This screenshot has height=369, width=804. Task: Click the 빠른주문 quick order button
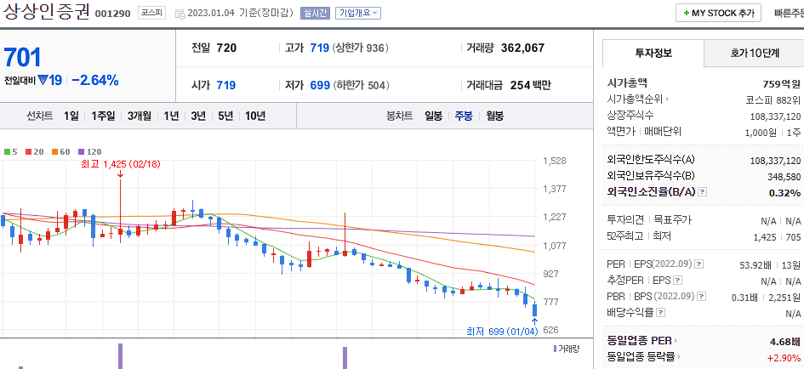click(788, 14)
